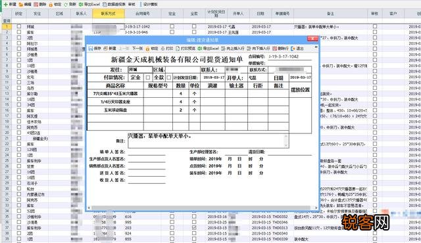Click the 锁定 padlock icon in main toolbar

51,5
